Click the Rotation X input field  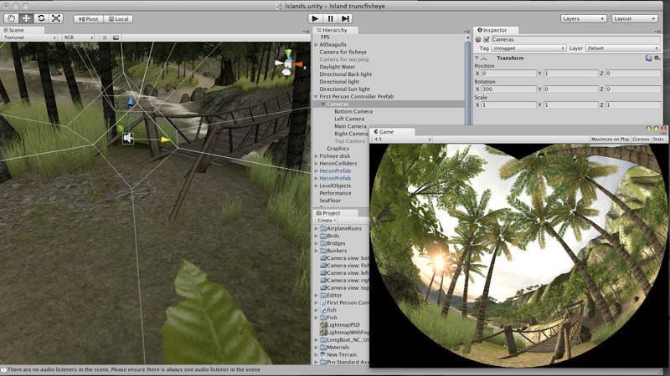[508, 89]
